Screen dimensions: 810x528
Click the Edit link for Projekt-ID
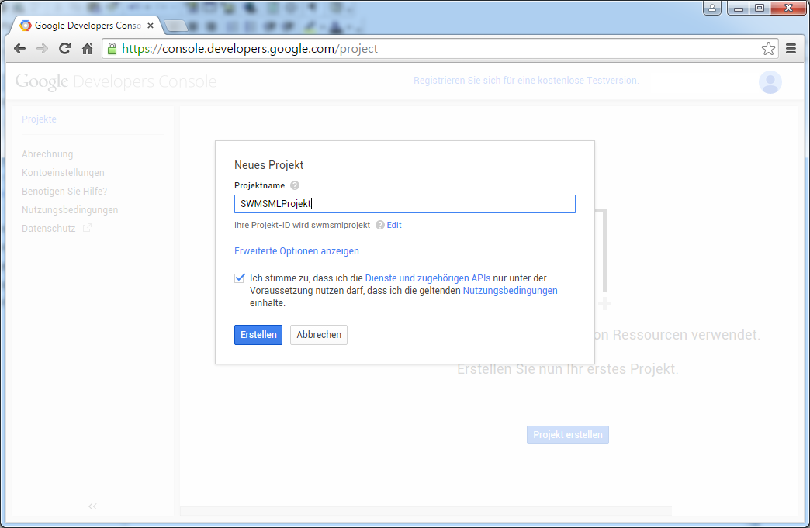pyautogui.click(x=394, y=226)
